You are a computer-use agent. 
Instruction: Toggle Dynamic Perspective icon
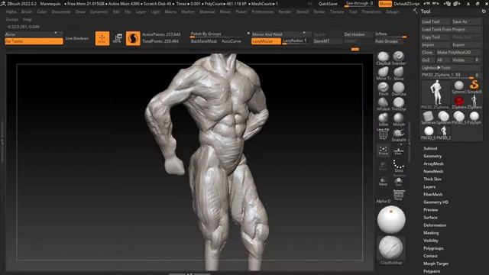click(x=399, y=194)
